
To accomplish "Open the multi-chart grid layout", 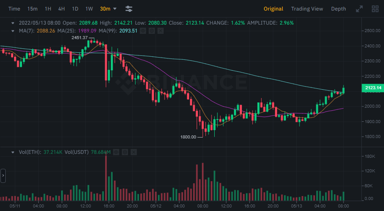I will tap(375, 9).
